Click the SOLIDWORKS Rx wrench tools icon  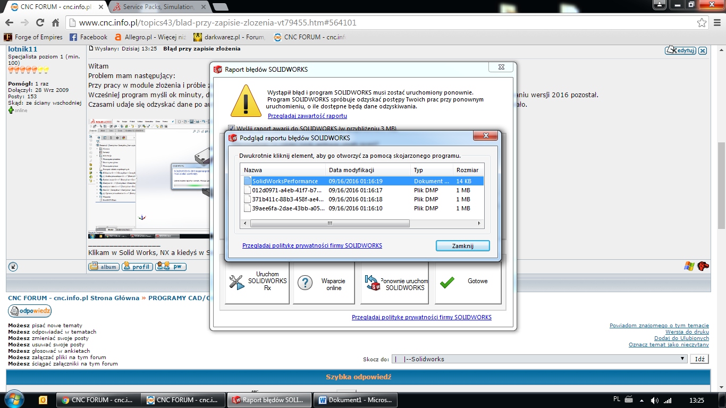pyautogui.click(x=236, y=282)
